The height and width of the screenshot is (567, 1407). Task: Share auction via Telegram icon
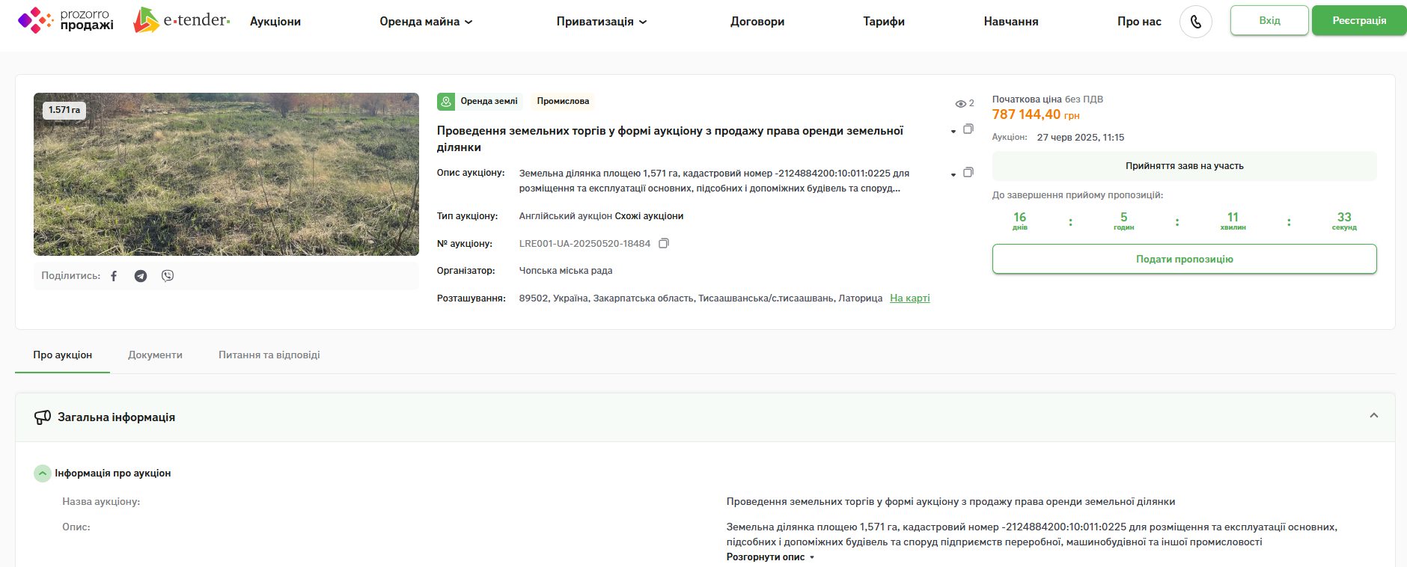click(141, 276)
